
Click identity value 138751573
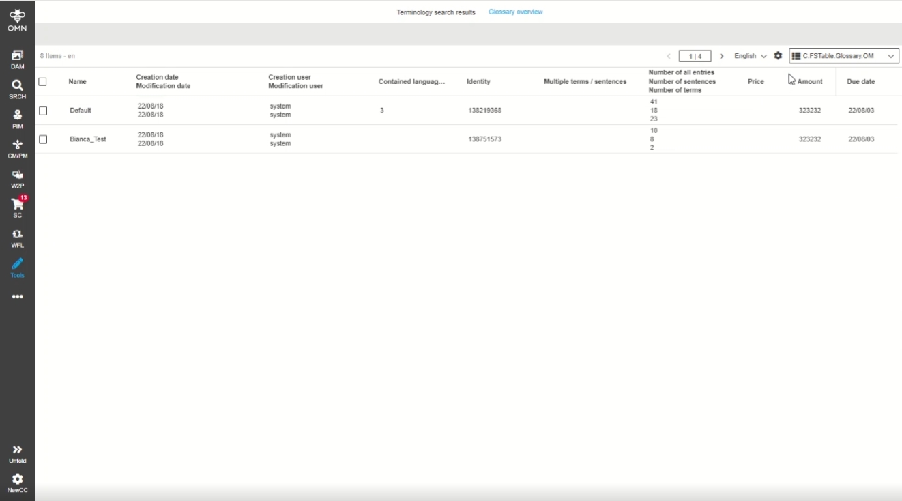[485, 139]
